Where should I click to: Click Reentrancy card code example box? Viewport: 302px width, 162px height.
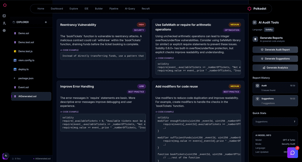(x=103, y=56)
